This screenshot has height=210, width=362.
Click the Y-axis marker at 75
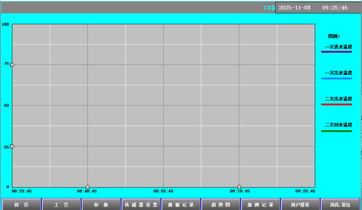click(x=12, y=65)
